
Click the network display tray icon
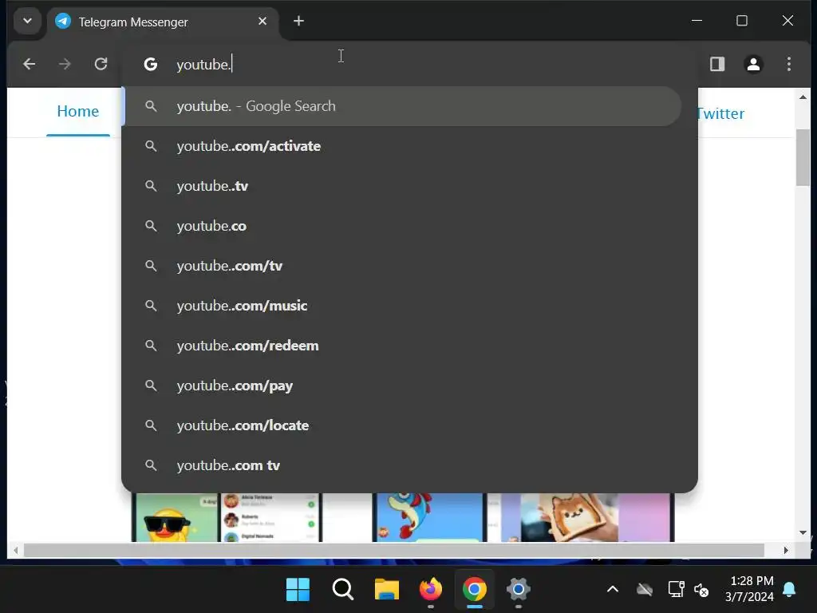[x=676, y=590]
